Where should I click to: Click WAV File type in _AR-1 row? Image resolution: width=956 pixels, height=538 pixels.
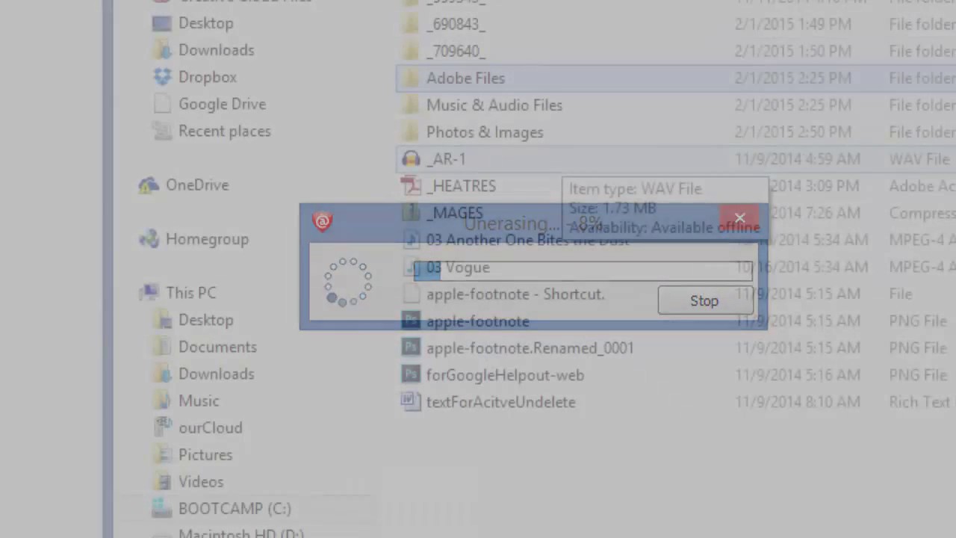[x=919, y=159]
